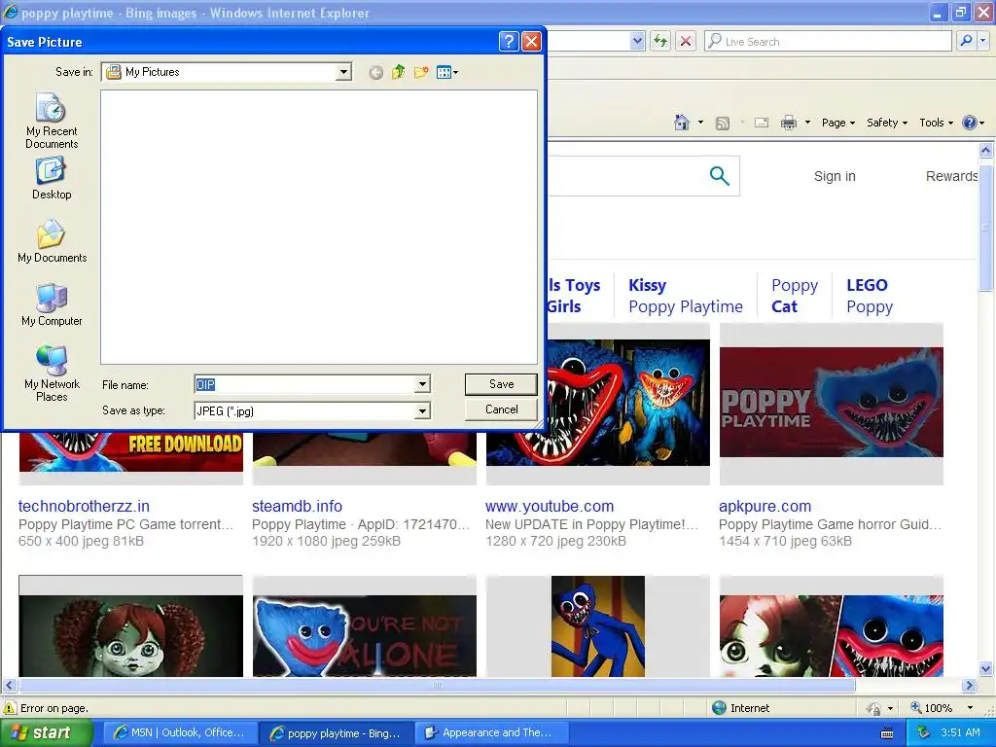Expand the File name dropdown arrow
The width and height of the screenshot is (996, 747).
click(x=422, y=384)
